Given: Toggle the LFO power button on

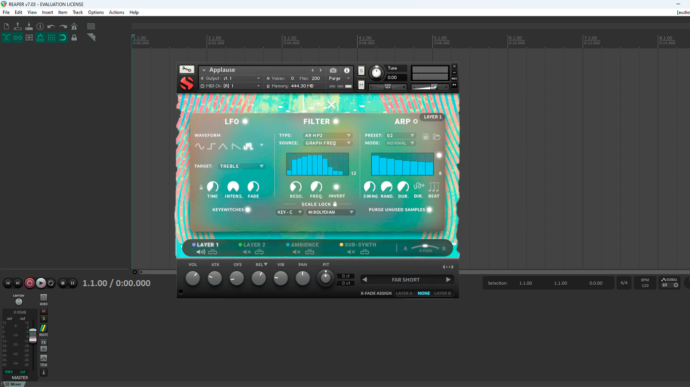Looking at the screenshot, I should [245, 121].
